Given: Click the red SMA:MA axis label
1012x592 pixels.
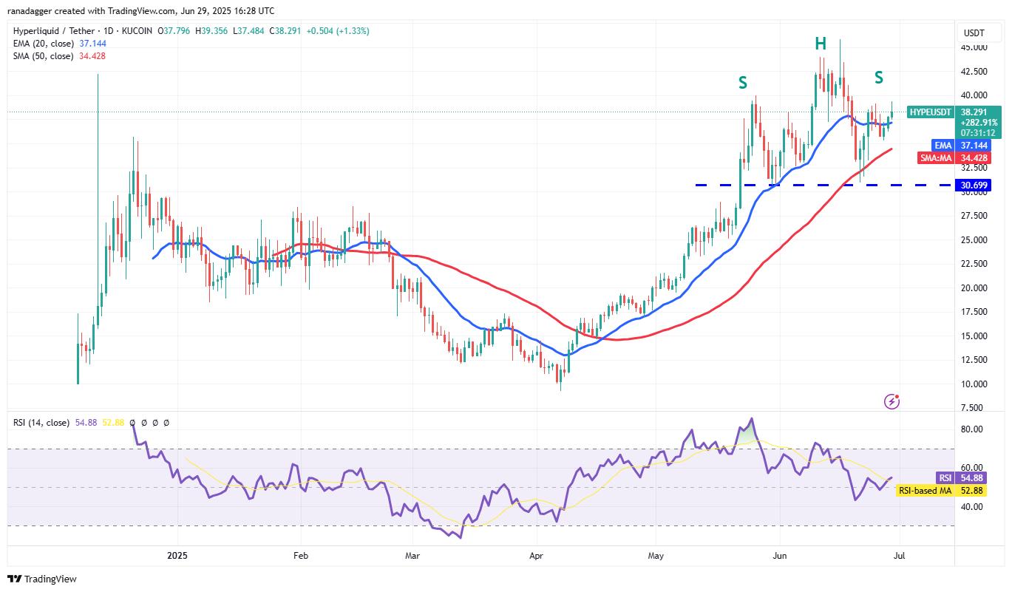Looking at the screenshot, I should coord(936,158).
